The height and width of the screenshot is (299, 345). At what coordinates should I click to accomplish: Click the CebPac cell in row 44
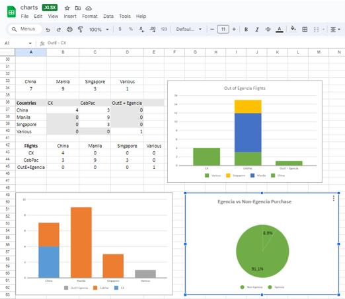(x=31, y=160)
